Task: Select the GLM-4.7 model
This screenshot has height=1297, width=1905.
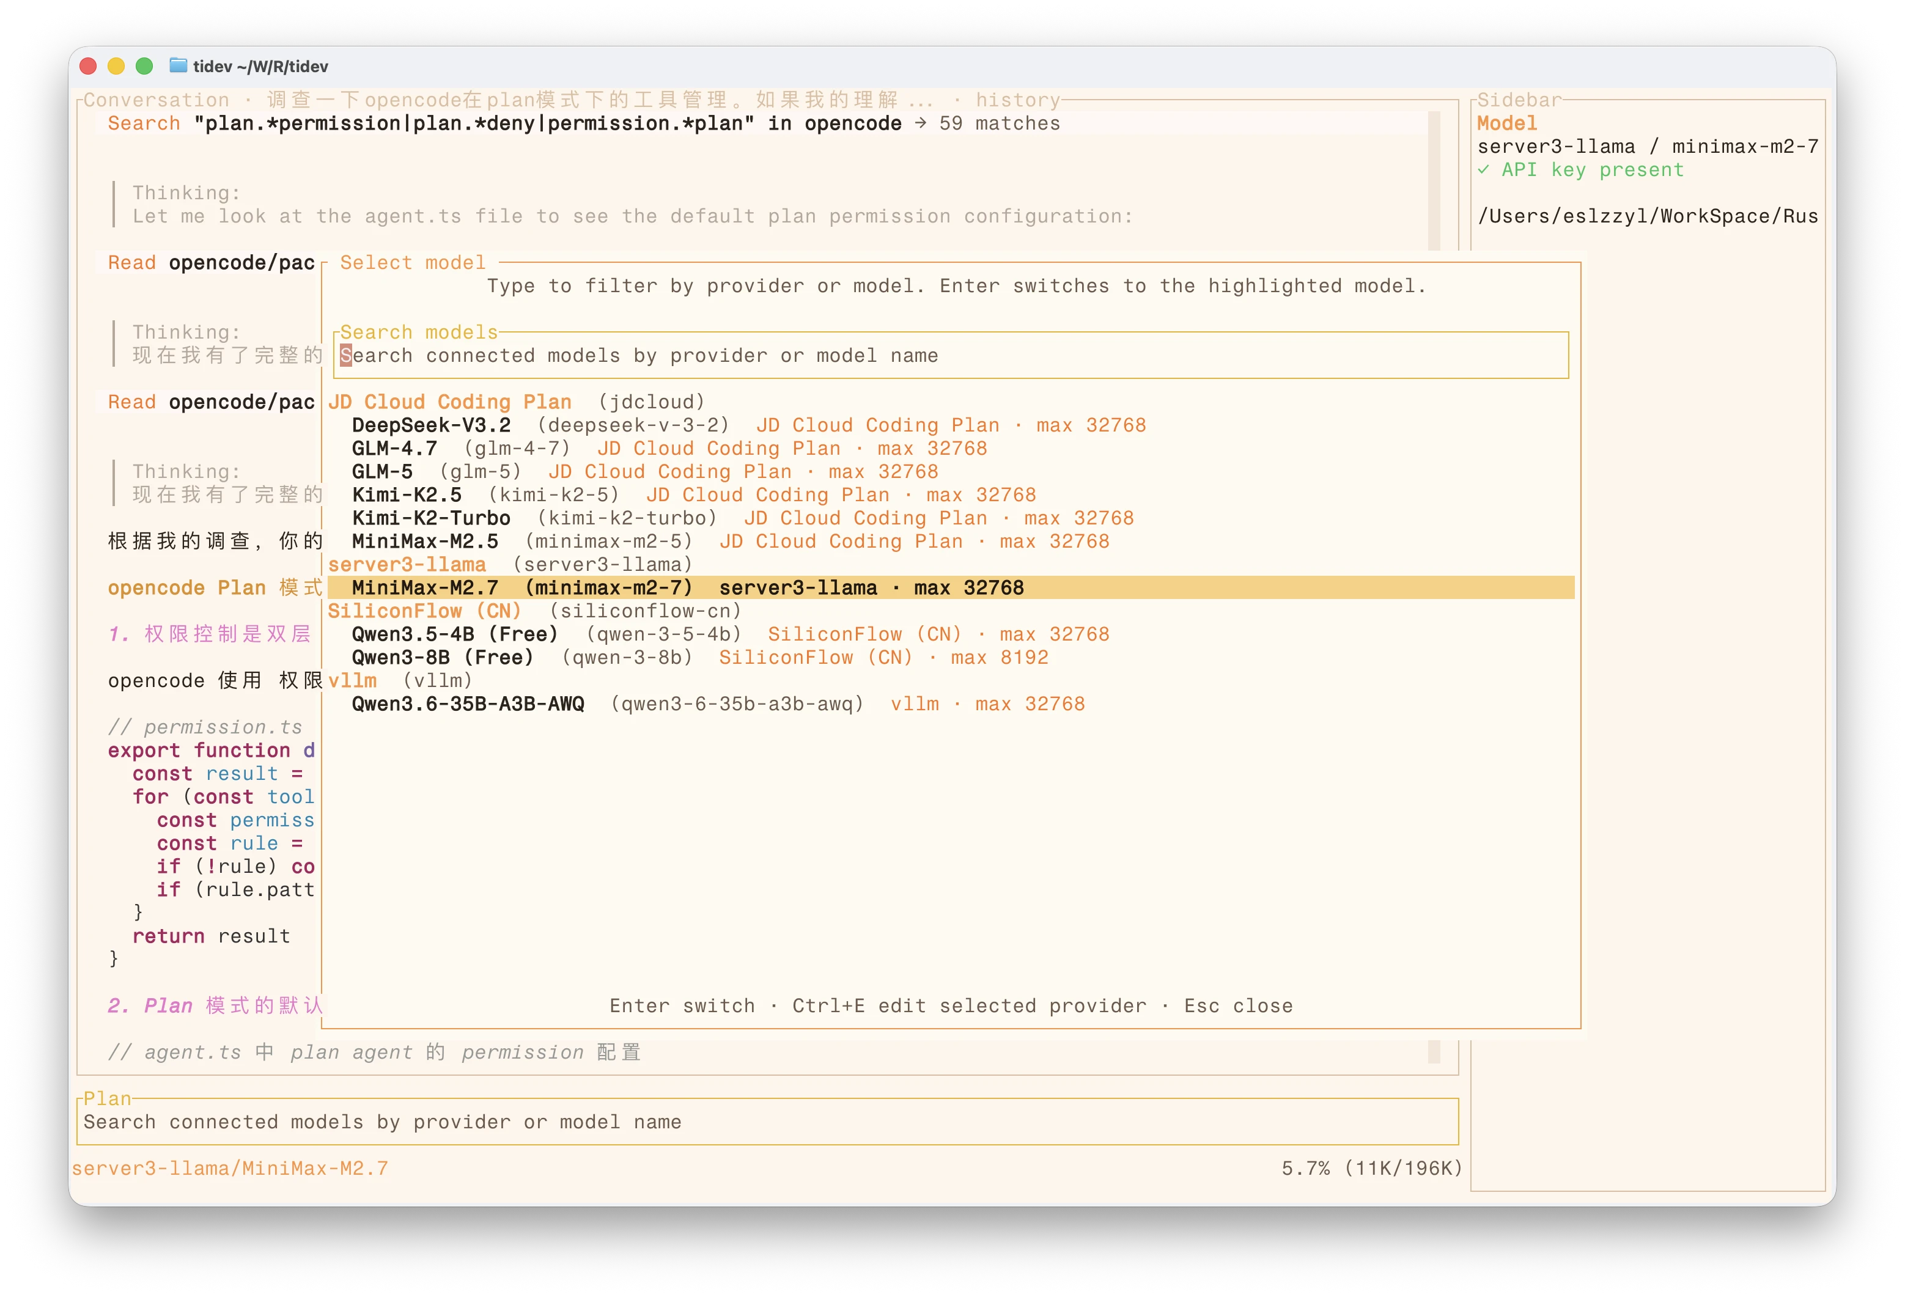Action: (394, 448)
